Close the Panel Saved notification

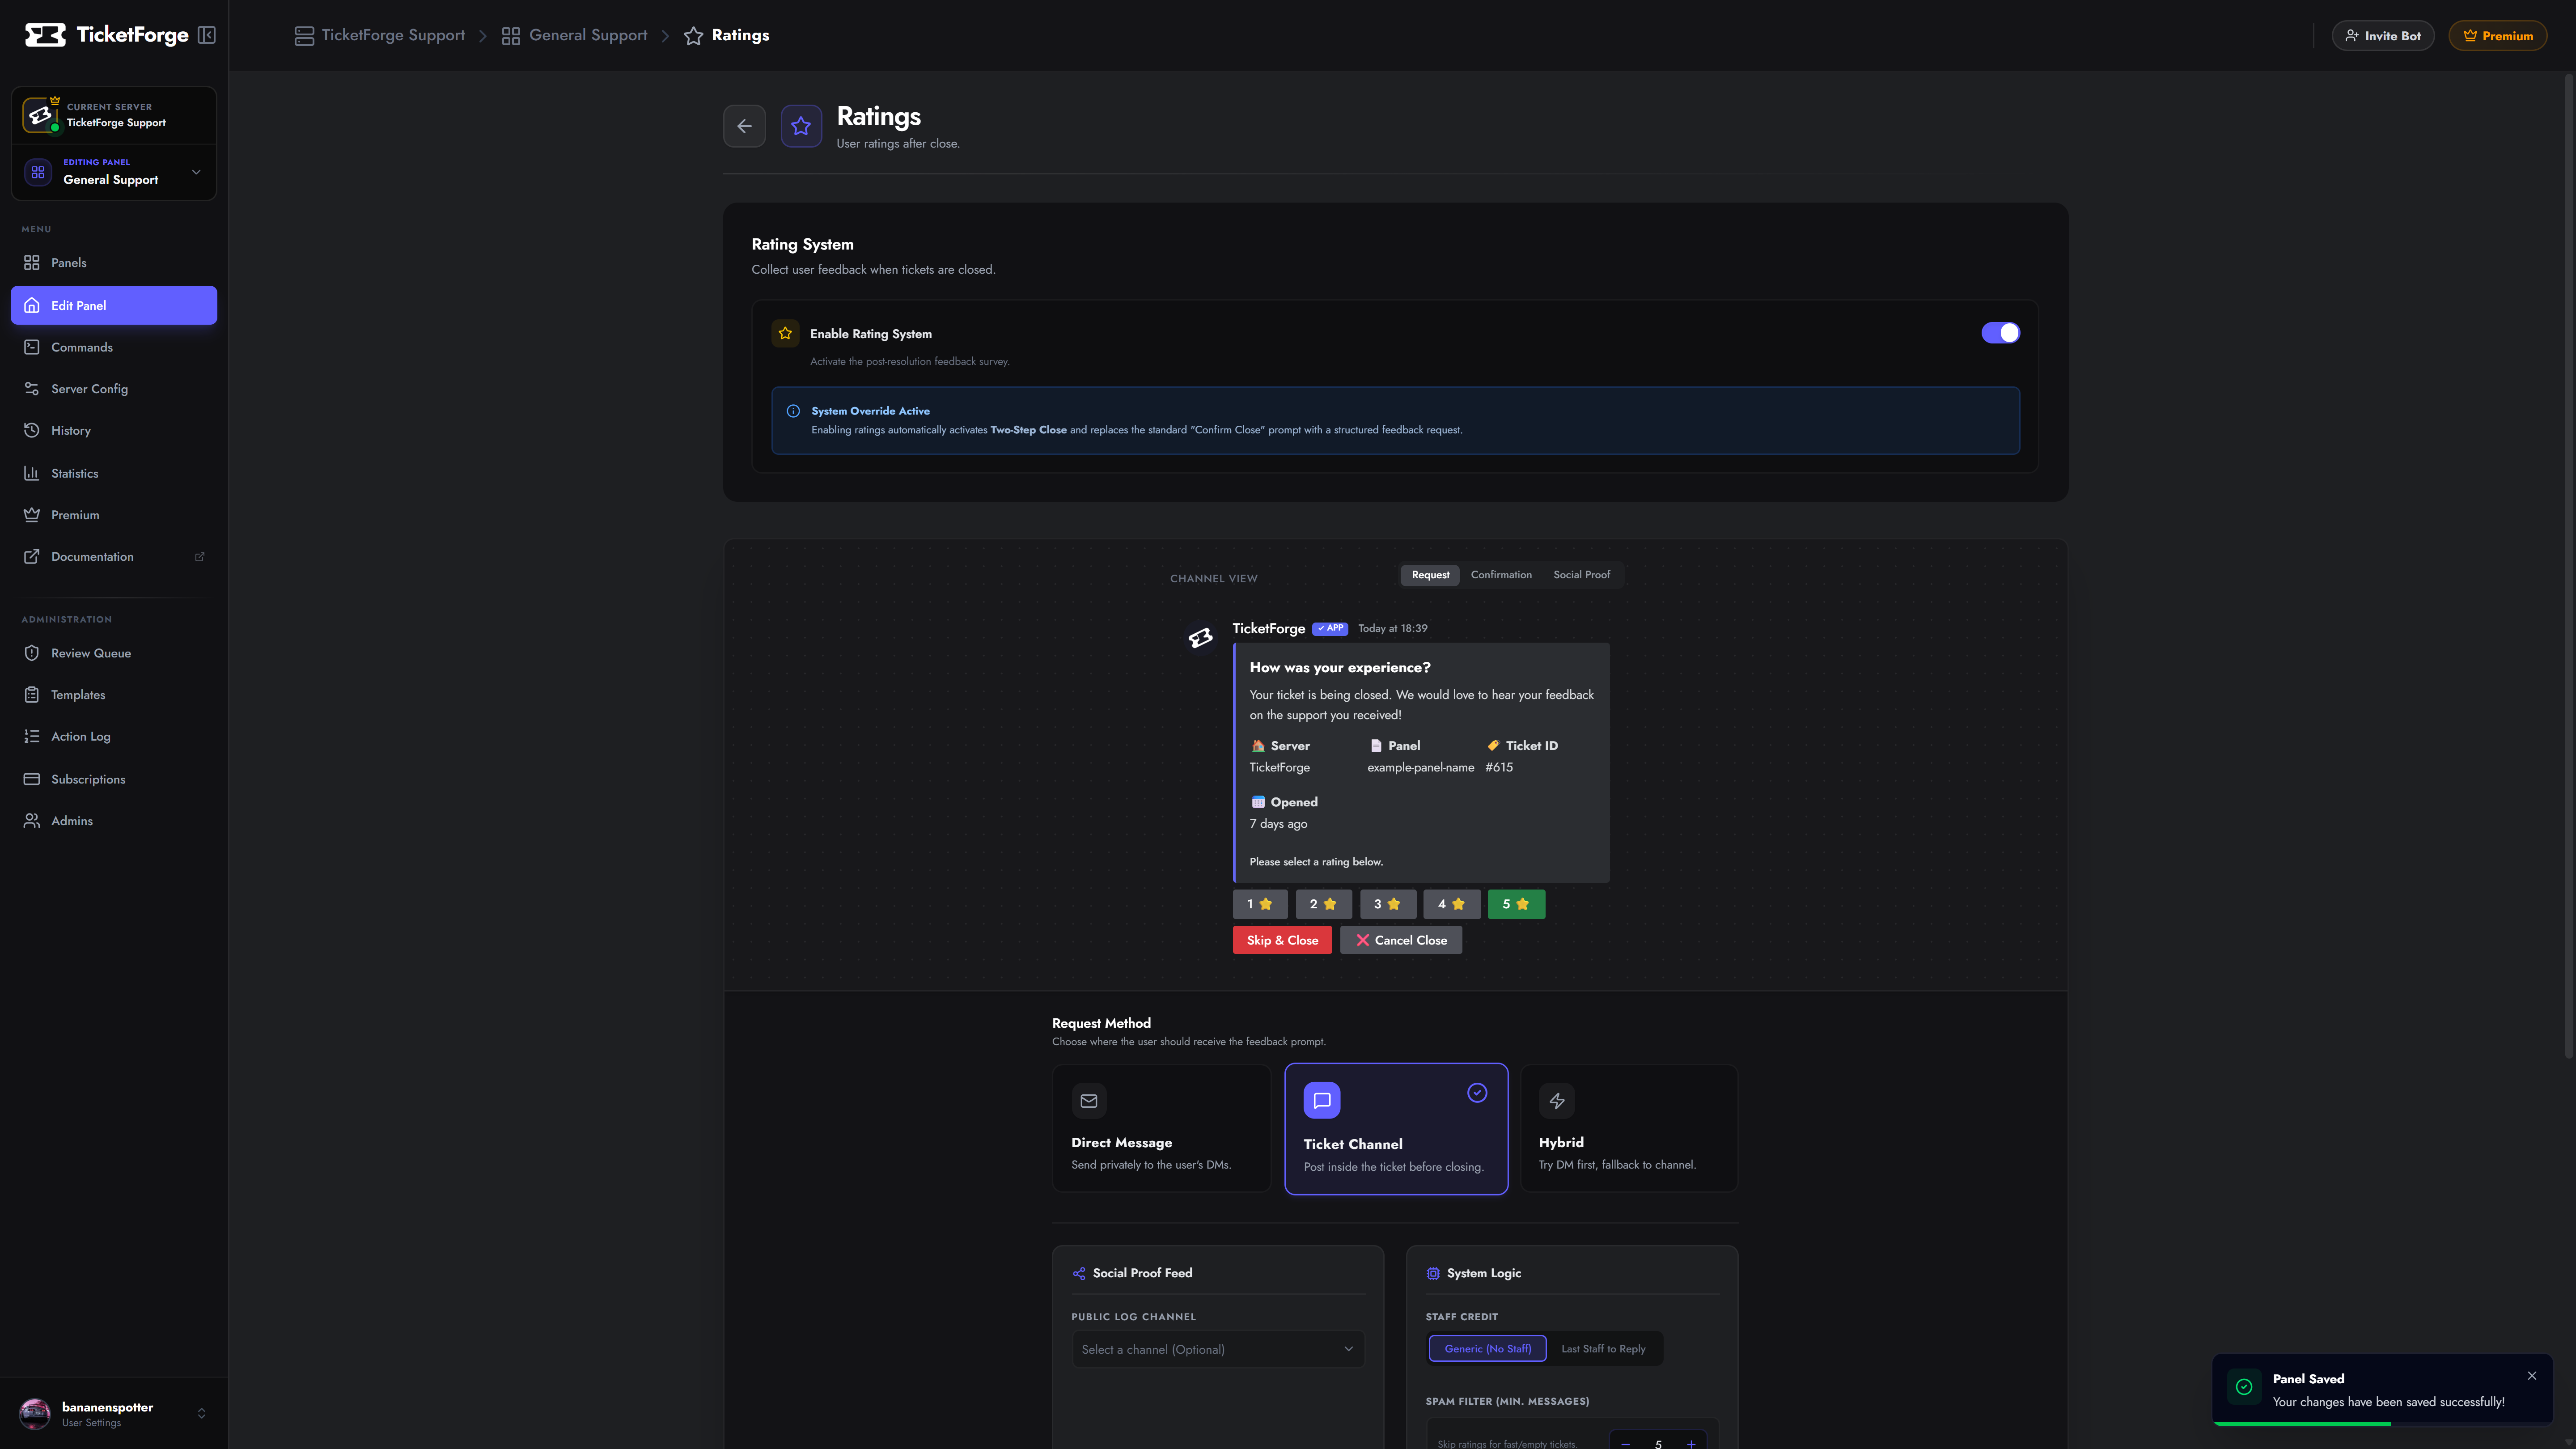[2532, 1376]
